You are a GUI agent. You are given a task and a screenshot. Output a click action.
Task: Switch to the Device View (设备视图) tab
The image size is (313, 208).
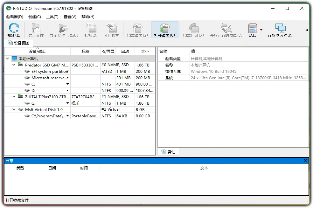(18, 43)
